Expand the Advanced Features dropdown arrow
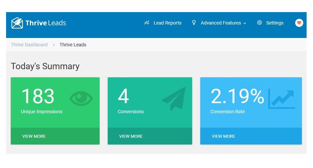This screenshot has width=313, height=168. pos(245,23)
